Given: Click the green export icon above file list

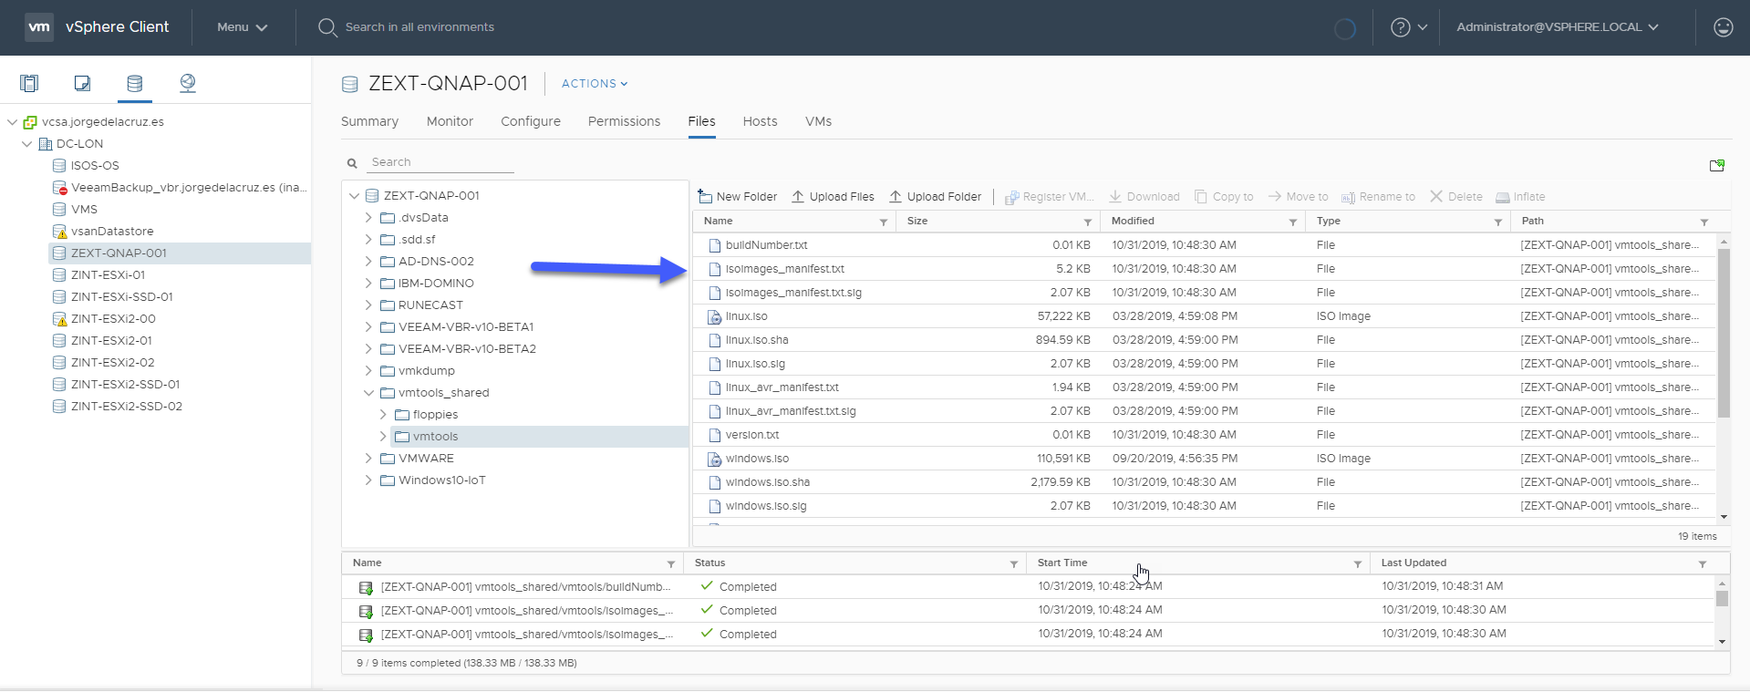Looking at the screenshot, I should point(1717,165).
